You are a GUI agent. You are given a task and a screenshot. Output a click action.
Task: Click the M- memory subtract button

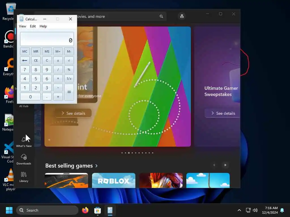(69, 51)
